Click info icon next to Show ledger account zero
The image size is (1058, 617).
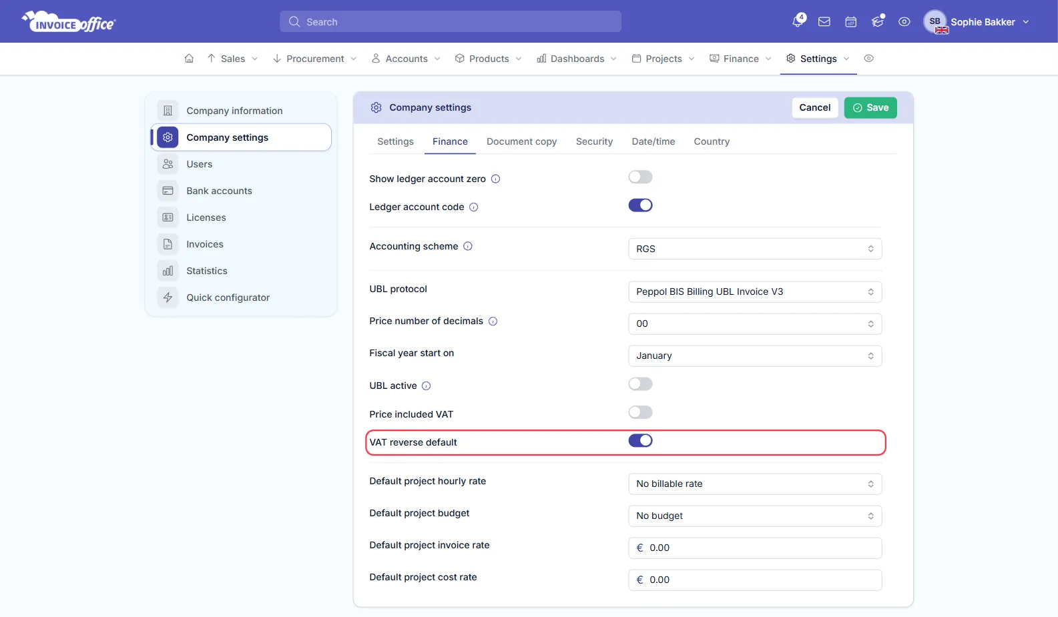tap(495, 179)
